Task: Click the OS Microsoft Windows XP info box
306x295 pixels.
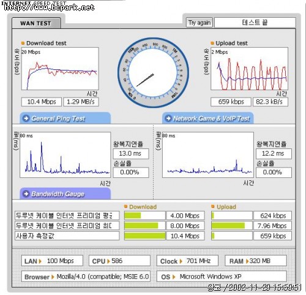Action: pyautogui.click(x=222, y=277)
